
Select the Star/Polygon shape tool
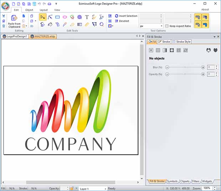point(72,17)
